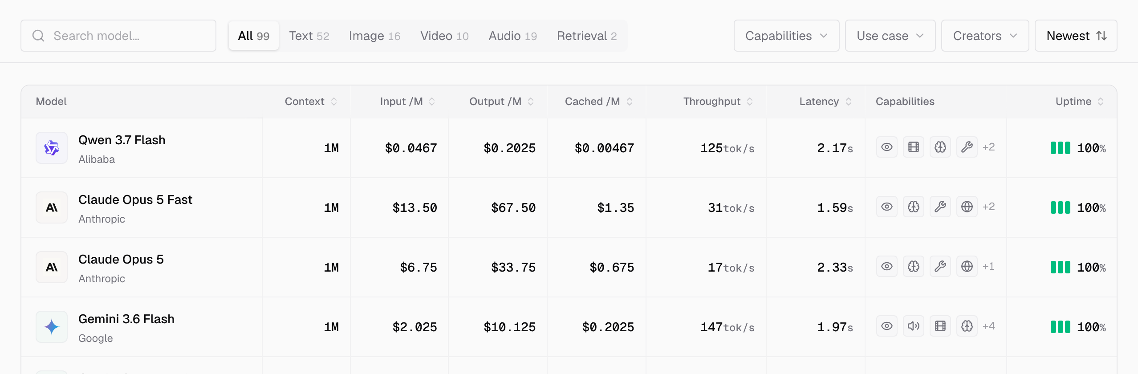Viewport: 1138px width, 374px height.
Task: Sort the table by Latency
Action: pos(825,102)
